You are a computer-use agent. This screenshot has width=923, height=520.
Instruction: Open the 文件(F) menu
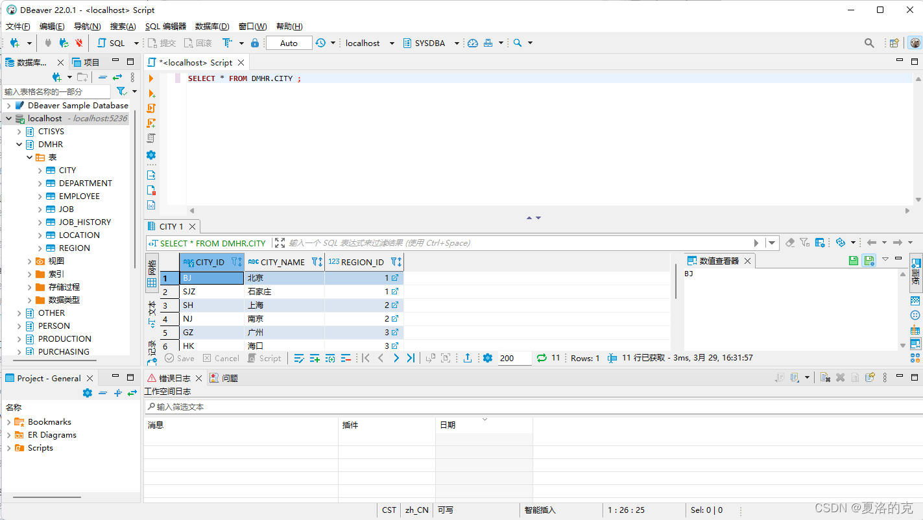point(18,26)
